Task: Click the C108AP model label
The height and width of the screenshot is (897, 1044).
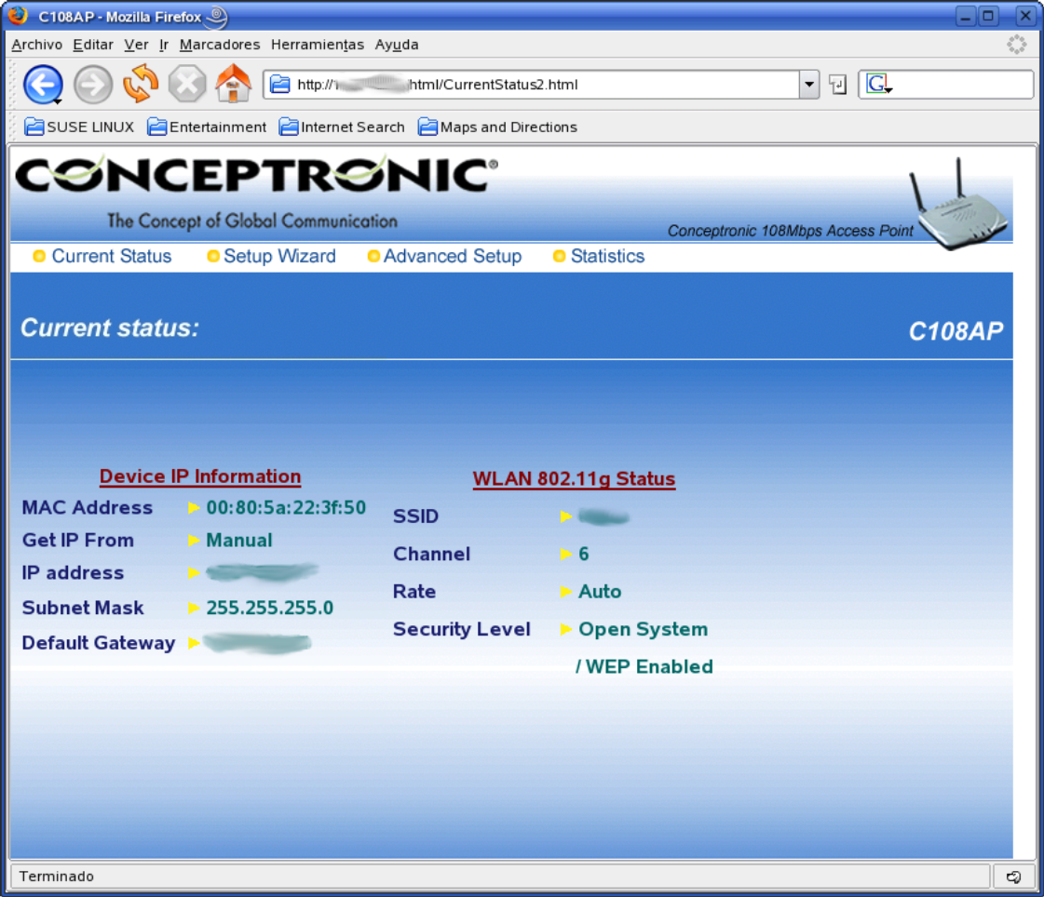Action: [956, 331]
